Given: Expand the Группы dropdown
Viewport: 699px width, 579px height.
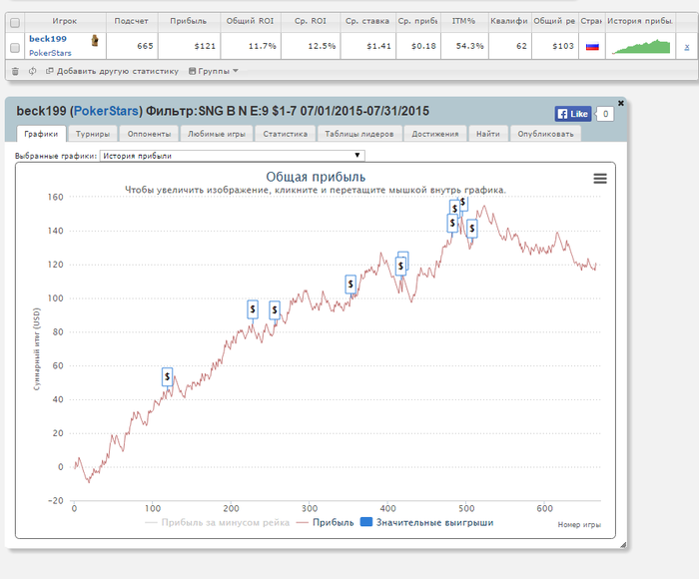Looking at the screenshot, I should pyautogui.click(x=214, y=71).
